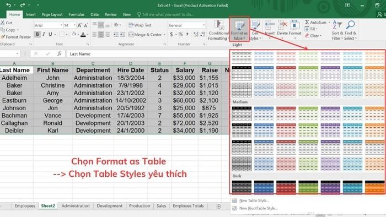Toggle Merge & Center
386x217 pixels.
145,35
